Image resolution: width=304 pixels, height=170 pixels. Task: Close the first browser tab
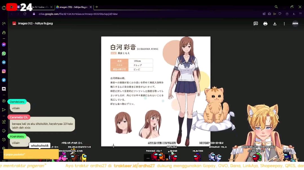[x=51, y=7]
